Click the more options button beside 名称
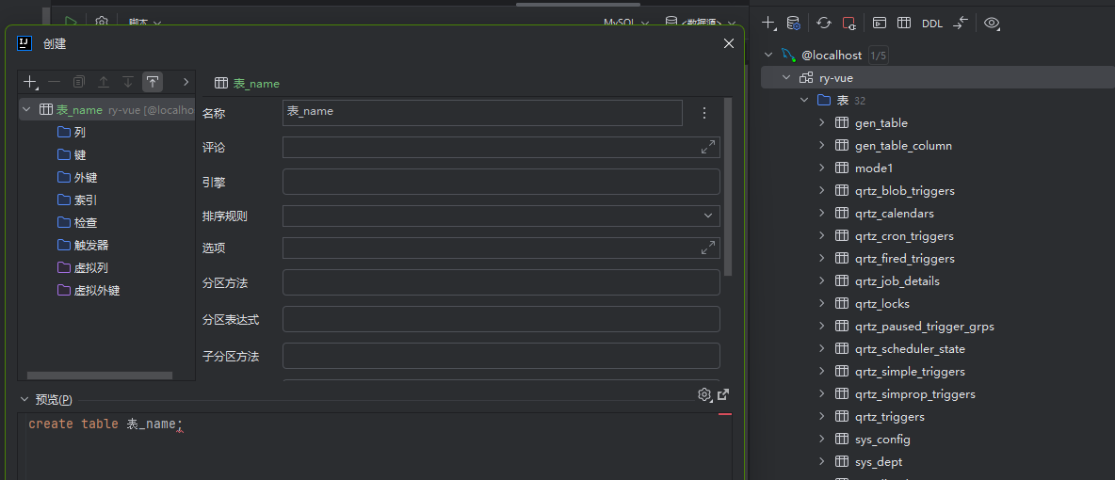Viewport: 1115px width, 480px height. tap(704, 113)
